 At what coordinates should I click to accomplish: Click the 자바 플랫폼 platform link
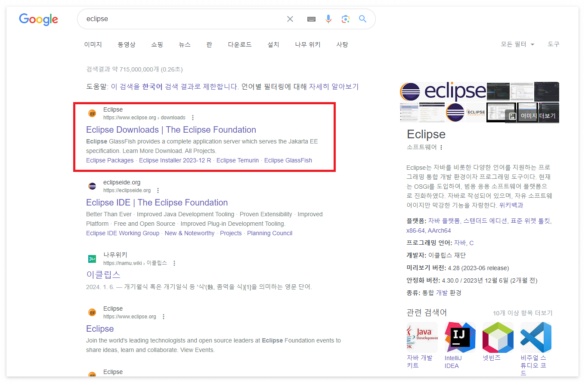coord(444,221)
